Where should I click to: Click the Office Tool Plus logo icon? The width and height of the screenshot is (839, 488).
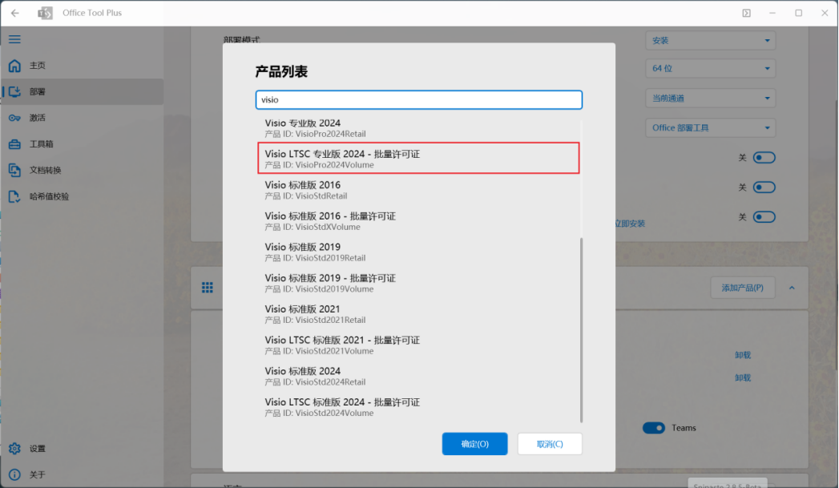[x=45, y=13]
